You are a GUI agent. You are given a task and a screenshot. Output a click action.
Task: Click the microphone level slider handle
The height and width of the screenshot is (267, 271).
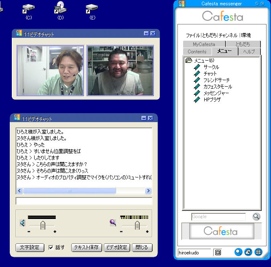point(137,225)
